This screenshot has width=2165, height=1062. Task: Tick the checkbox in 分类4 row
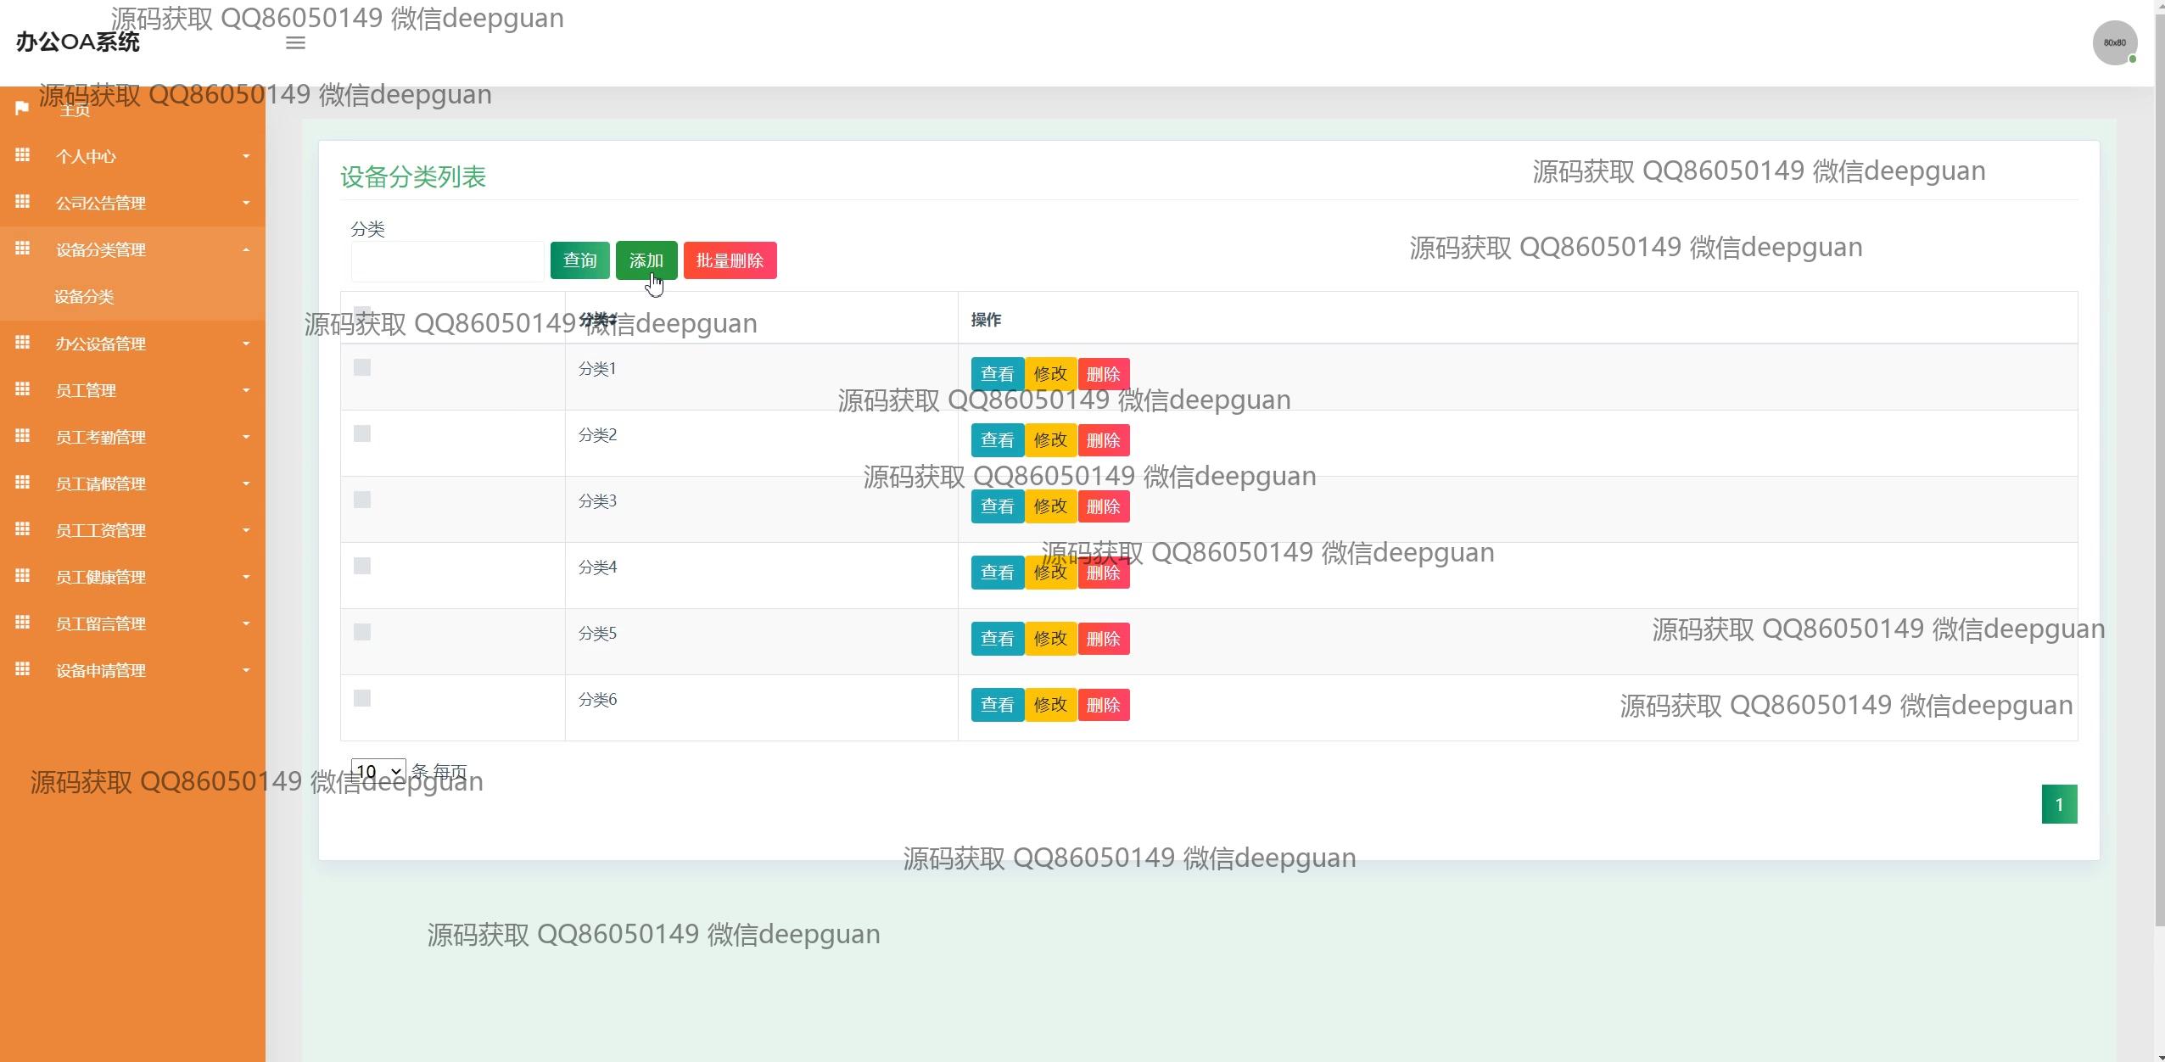click(x=362, y=566)
